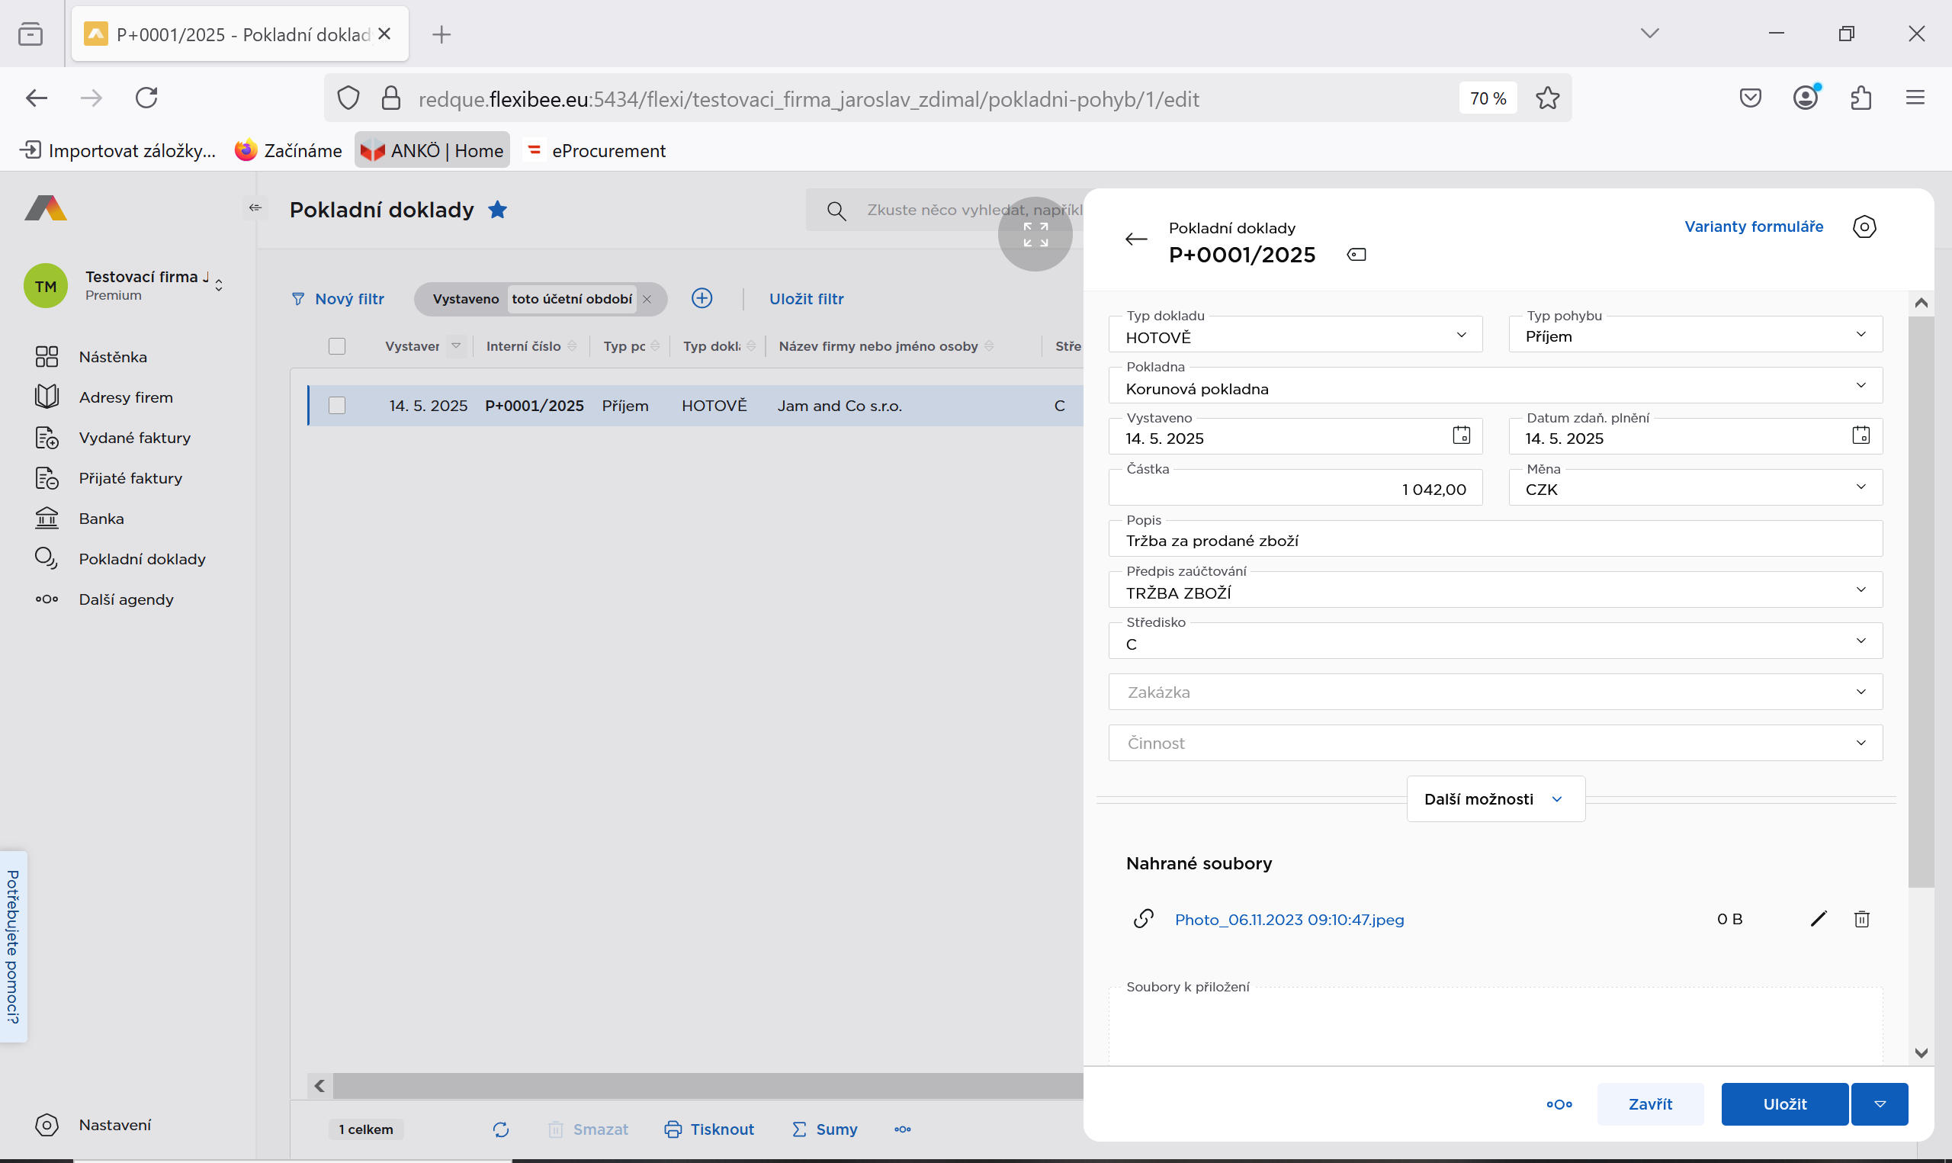Delete the uploaded Photo jpeg file
1952x1163 pixels.
tap(1861, 919)
